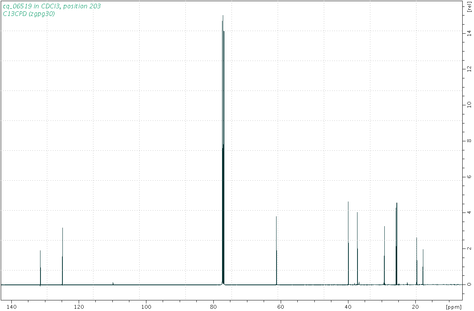This screenshot has width=474, height=311.
Task: Select the tall CDCl3 solvent peak near 77 ppm
Action: point(223,150)
